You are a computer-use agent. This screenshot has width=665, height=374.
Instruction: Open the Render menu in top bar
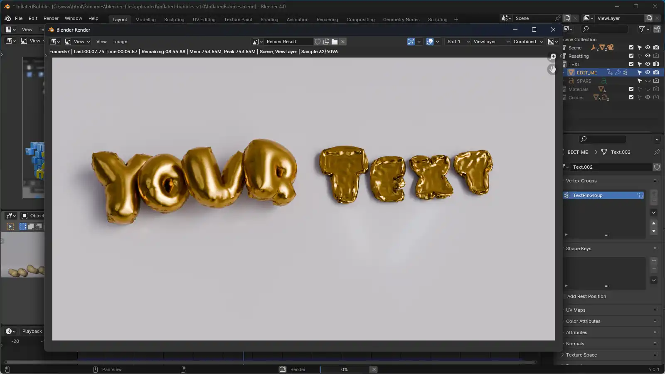coord(51,18)
